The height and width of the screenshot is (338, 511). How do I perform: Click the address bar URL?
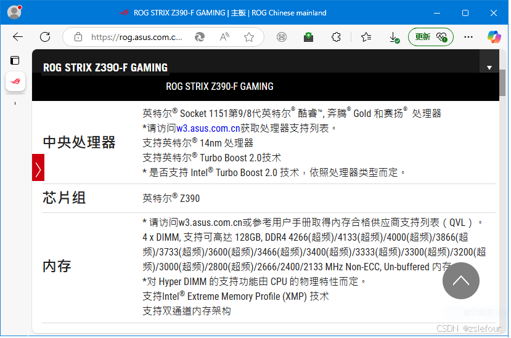coord(137,37)
